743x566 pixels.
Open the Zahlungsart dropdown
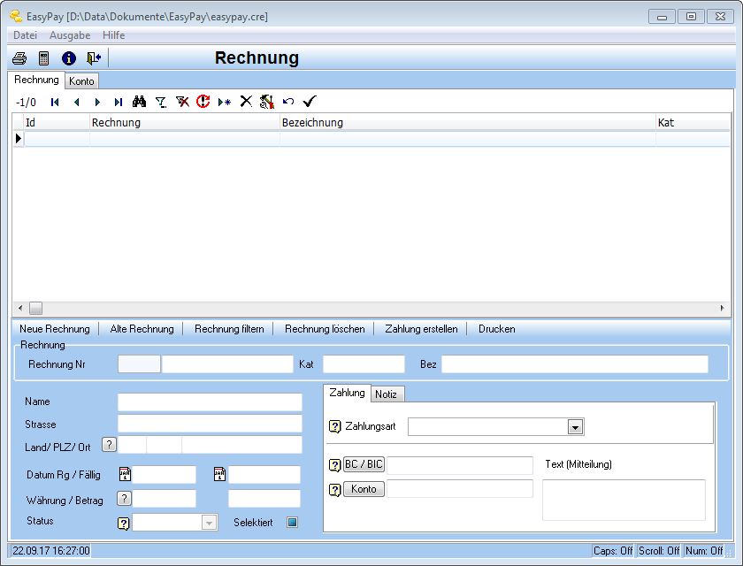click(x=575, y=427)
